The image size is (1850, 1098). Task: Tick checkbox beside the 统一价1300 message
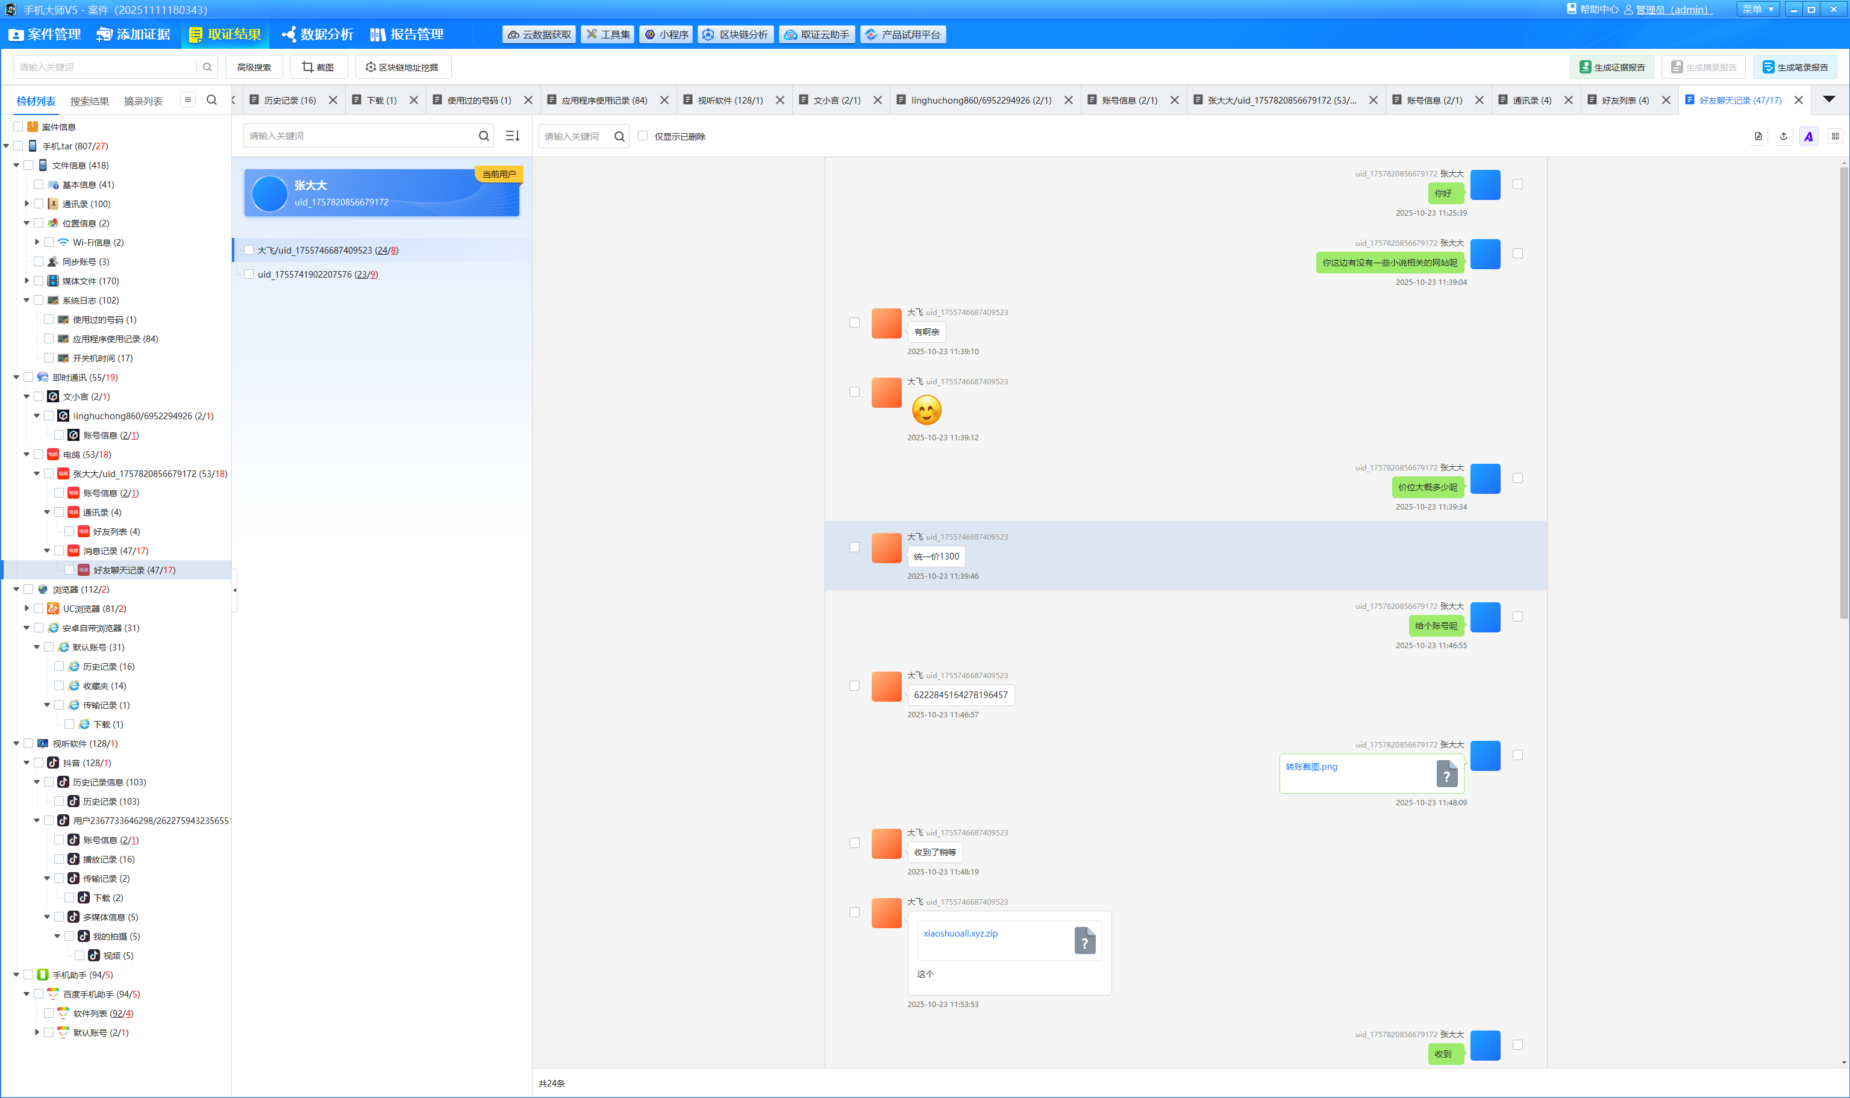(x=854, y=547)
